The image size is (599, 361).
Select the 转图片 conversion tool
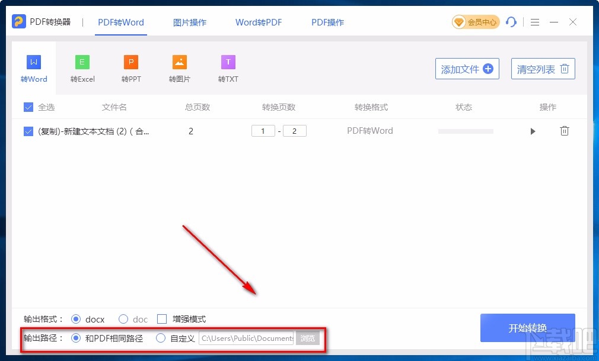pyautogui.click(x=179, y=67)
